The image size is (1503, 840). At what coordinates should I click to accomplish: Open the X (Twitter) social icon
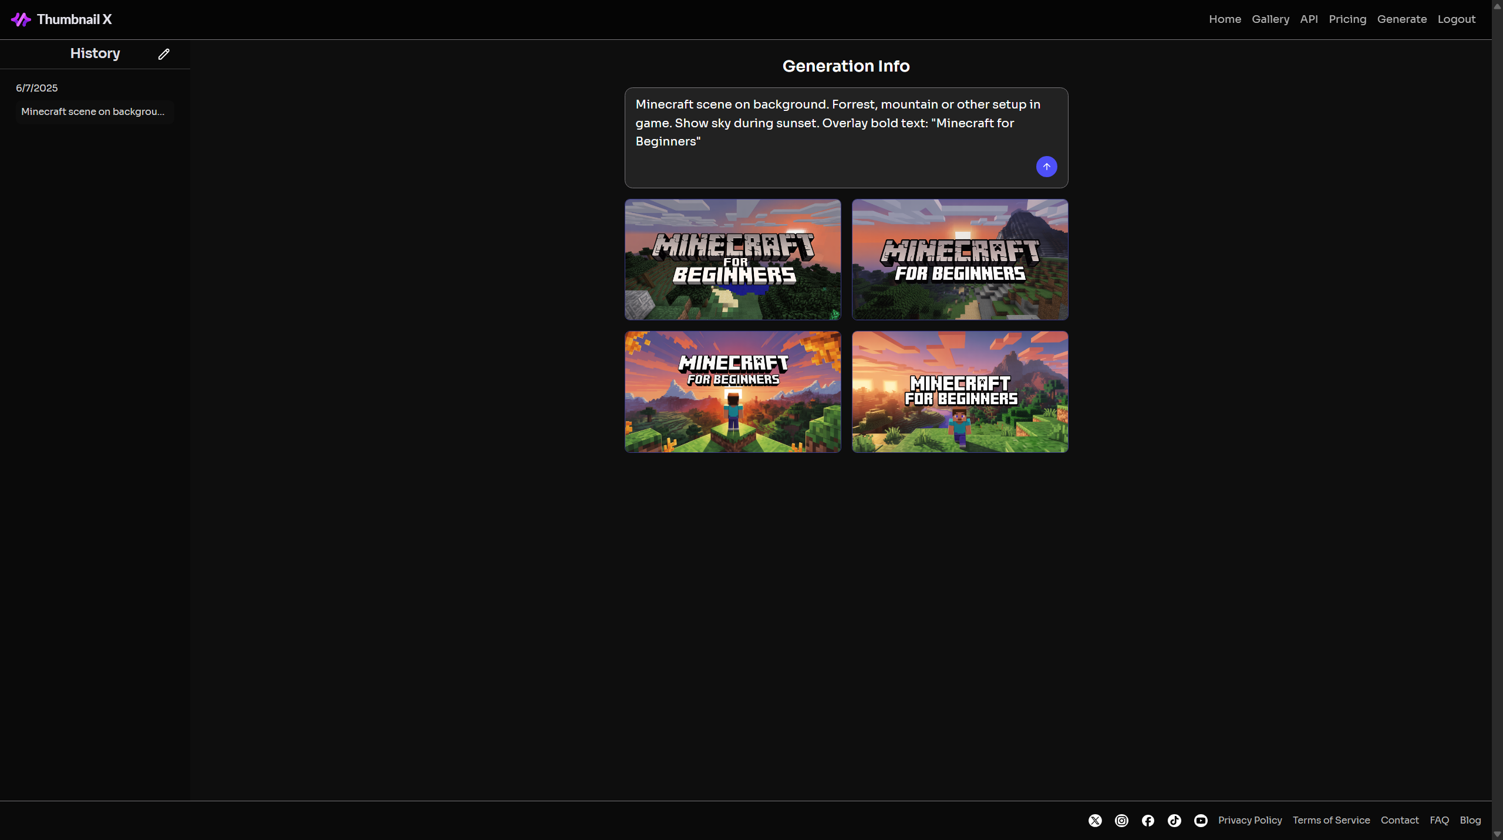1095,821
